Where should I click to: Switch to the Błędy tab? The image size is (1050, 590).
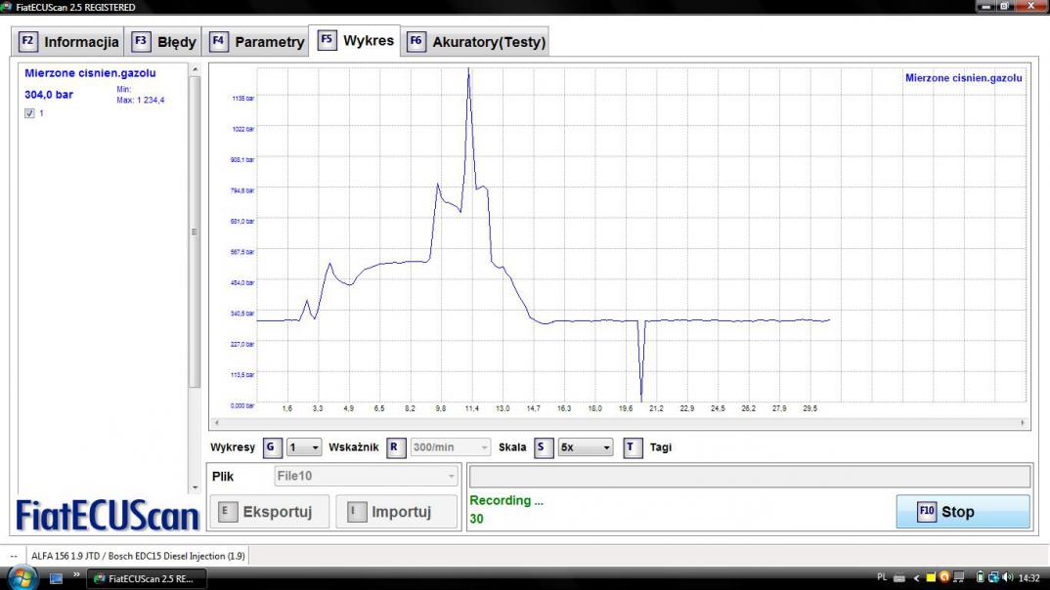(164, 41)
